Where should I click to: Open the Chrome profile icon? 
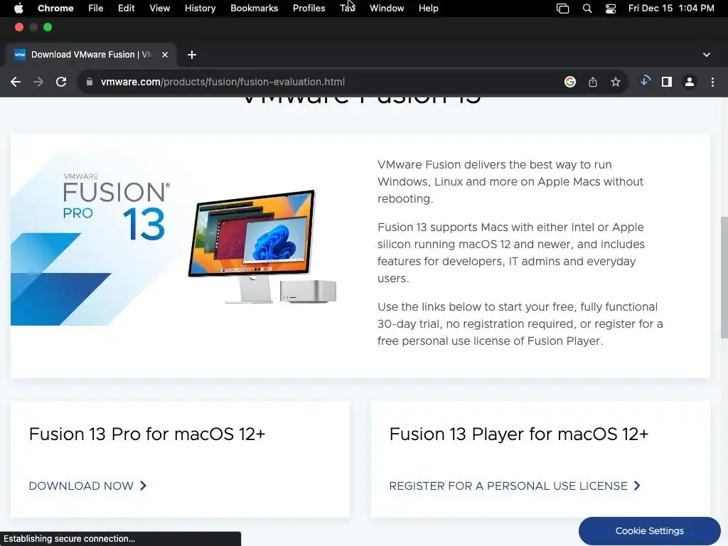click(690, 82)
